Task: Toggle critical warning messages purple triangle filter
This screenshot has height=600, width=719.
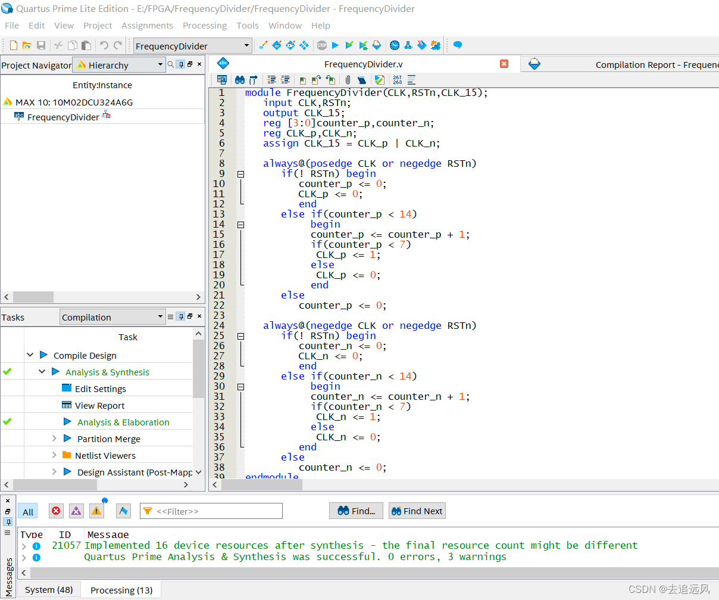Action: pyautogui.click(x=76, y=511)
